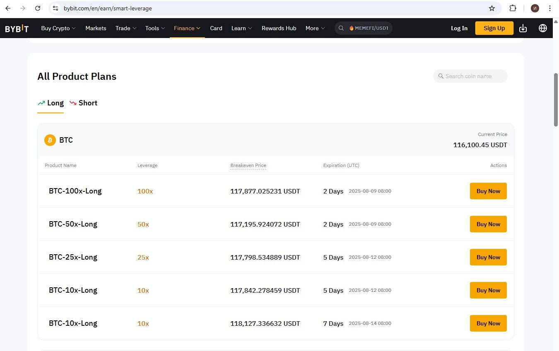Click the search magnifier in Bybit header
The height and width of the screenshot is (351, 559).
[x=341, y=28]
